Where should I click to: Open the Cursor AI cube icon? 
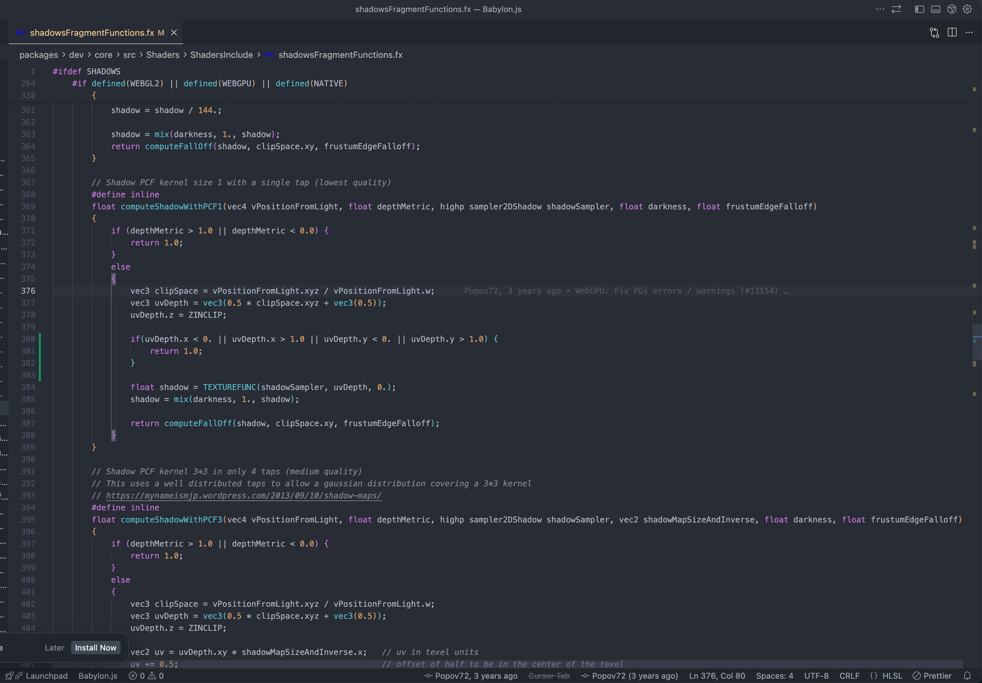[951, 9]
